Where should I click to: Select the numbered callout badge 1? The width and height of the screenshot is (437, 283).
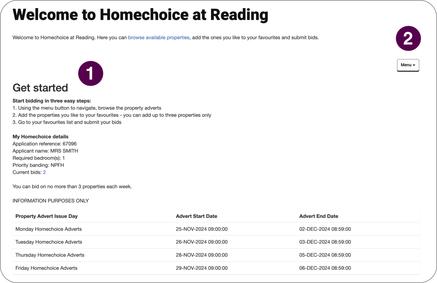tap(91, 73)
